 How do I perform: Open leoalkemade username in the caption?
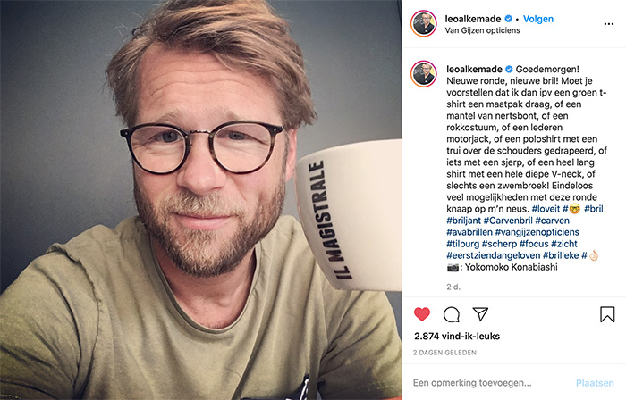point(474,69)
